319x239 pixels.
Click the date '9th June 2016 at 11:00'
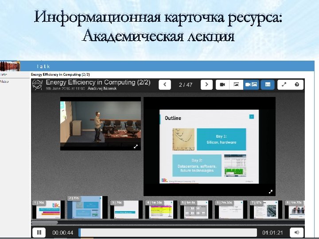[x=65, y=89]
